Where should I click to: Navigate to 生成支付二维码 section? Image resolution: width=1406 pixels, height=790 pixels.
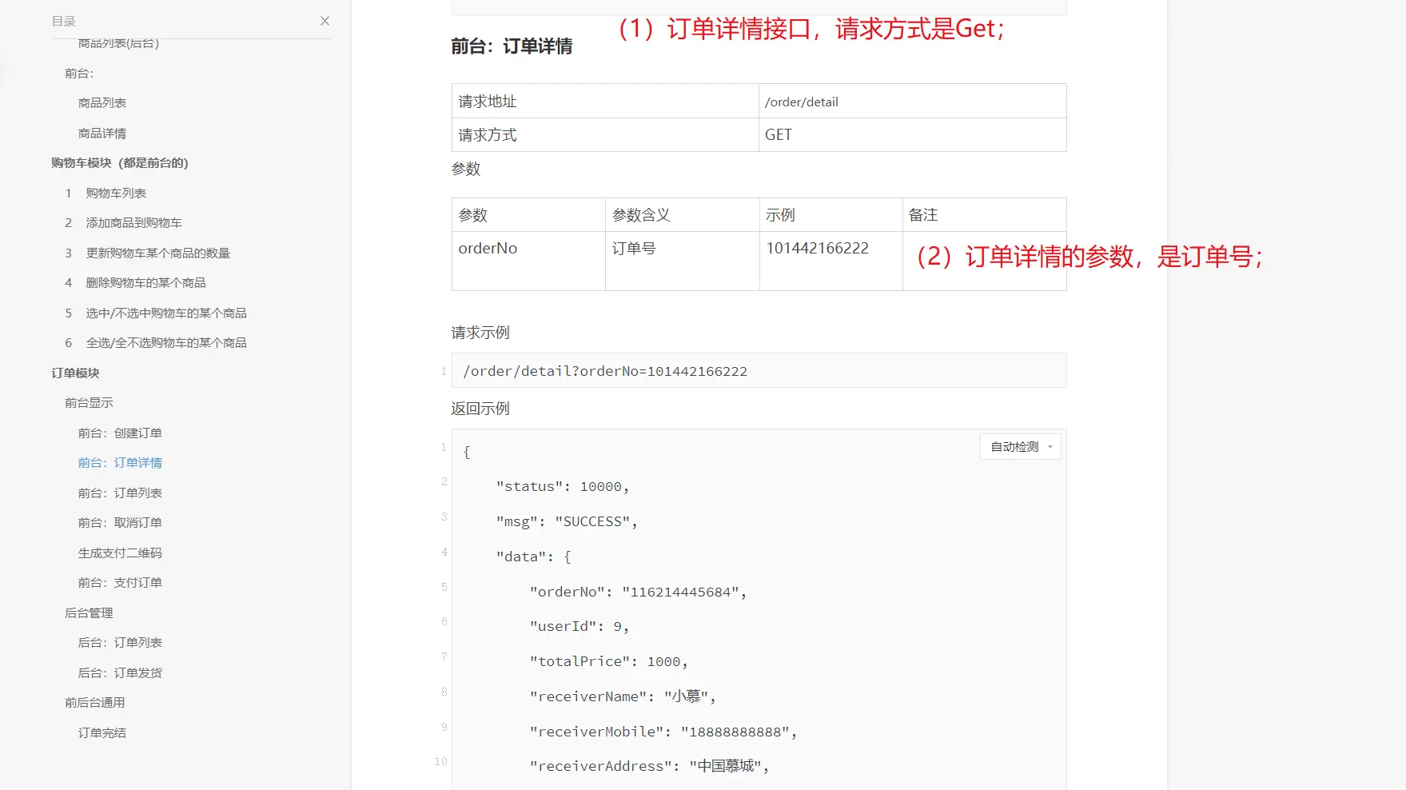120,553
